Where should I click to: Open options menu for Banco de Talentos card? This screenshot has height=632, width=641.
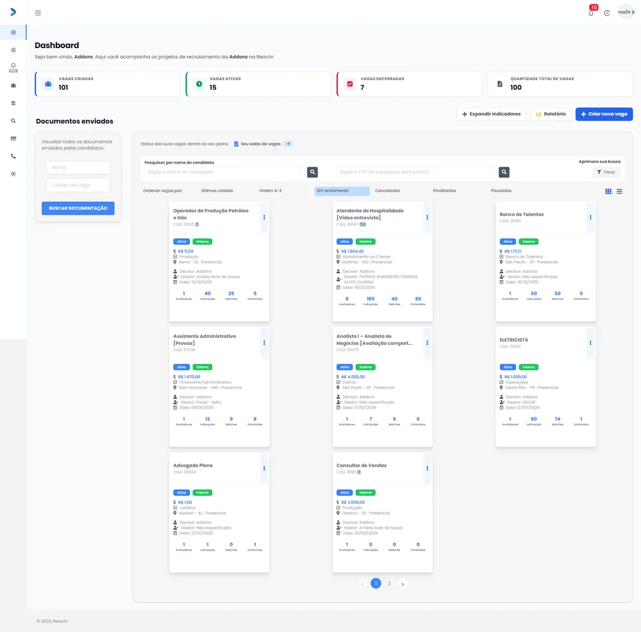coord(590,217)
